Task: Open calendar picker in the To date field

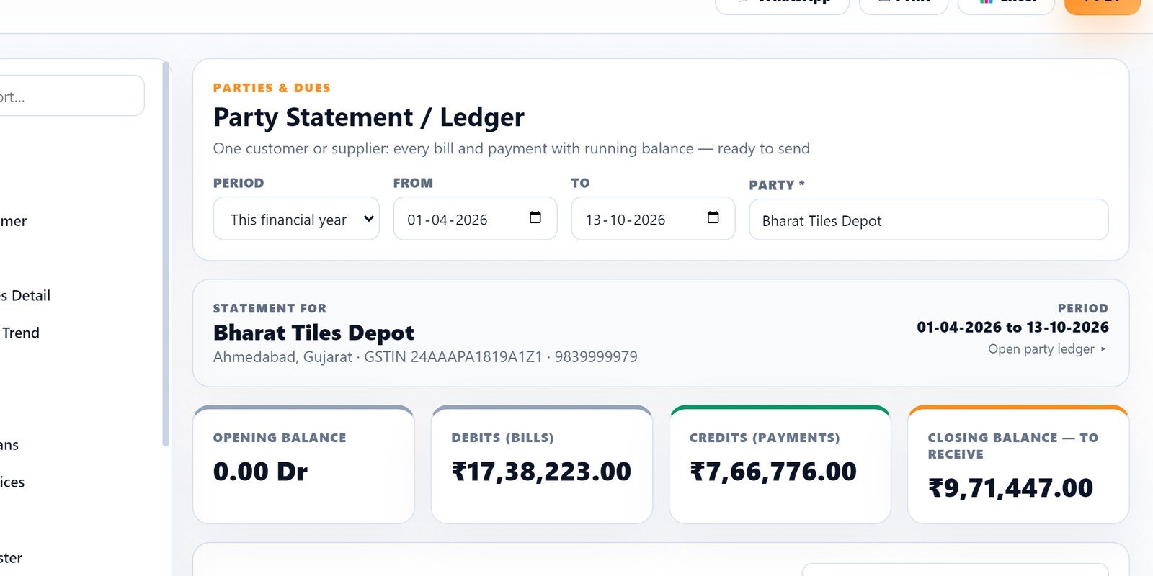Action: [x=713, y=217]
